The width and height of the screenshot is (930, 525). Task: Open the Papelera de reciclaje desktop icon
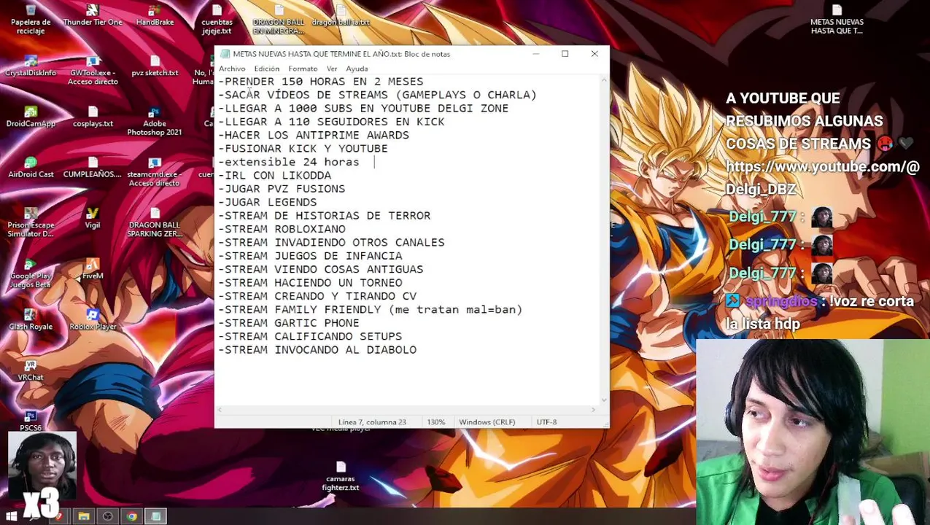31,19
